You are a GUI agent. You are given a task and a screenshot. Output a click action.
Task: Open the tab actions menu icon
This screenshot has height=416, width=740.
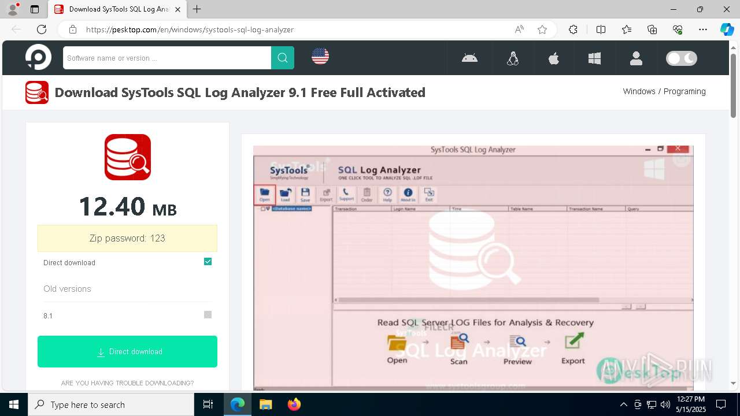click(x=35, y=9)
